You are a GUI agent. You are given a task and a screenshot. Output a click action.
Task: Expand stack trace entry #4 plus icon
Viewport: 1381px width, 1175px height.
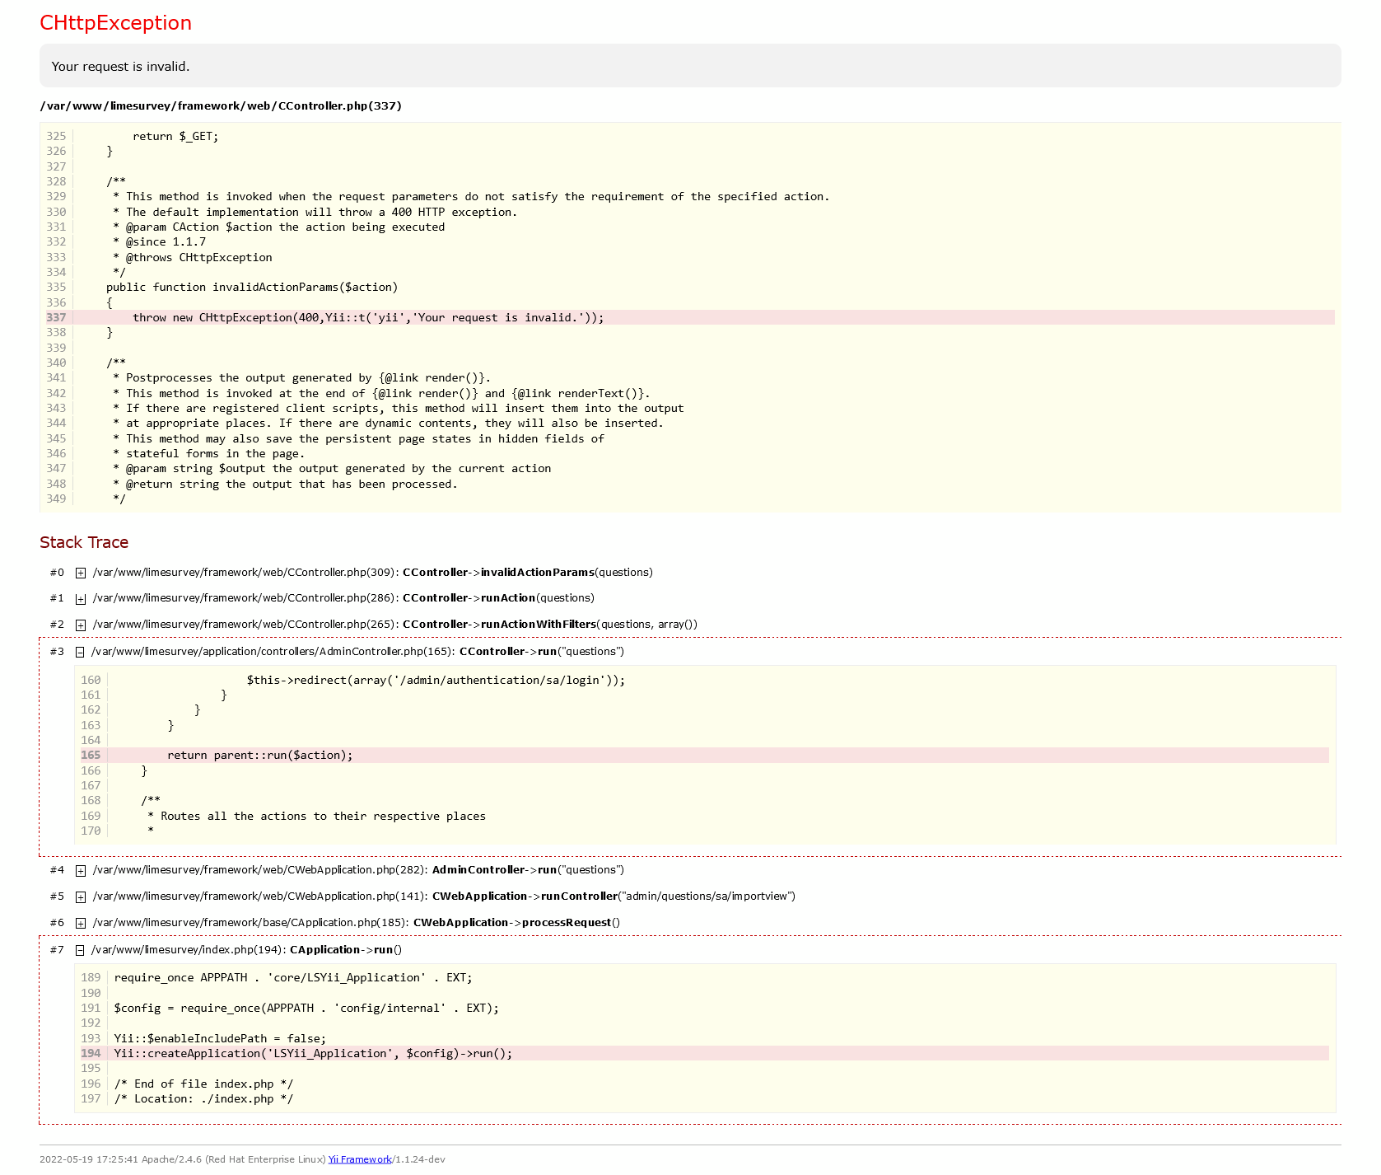[x=81, y=871]
